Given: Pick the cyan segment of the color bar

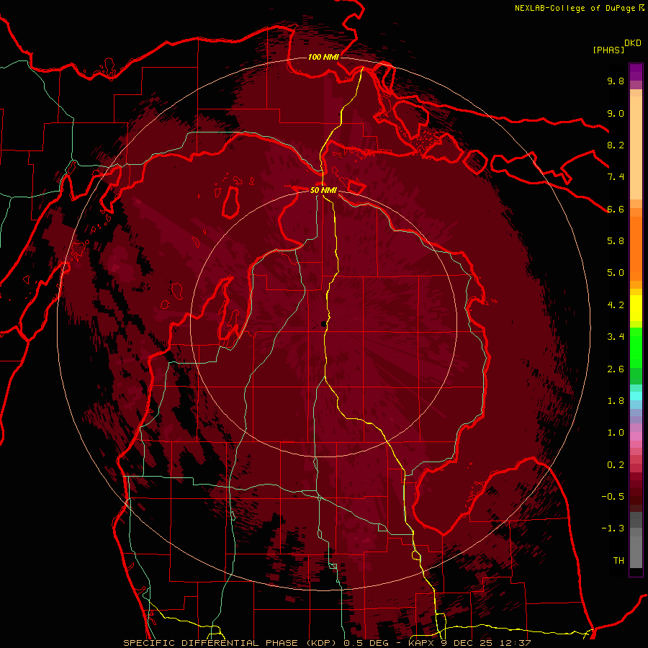Looking at the screenshot, I should 636,396.
